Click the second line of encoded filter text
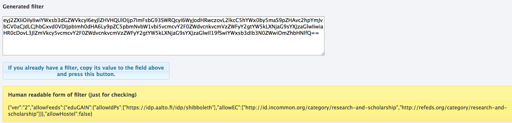512x123 pixels. (x=163, y=27)
